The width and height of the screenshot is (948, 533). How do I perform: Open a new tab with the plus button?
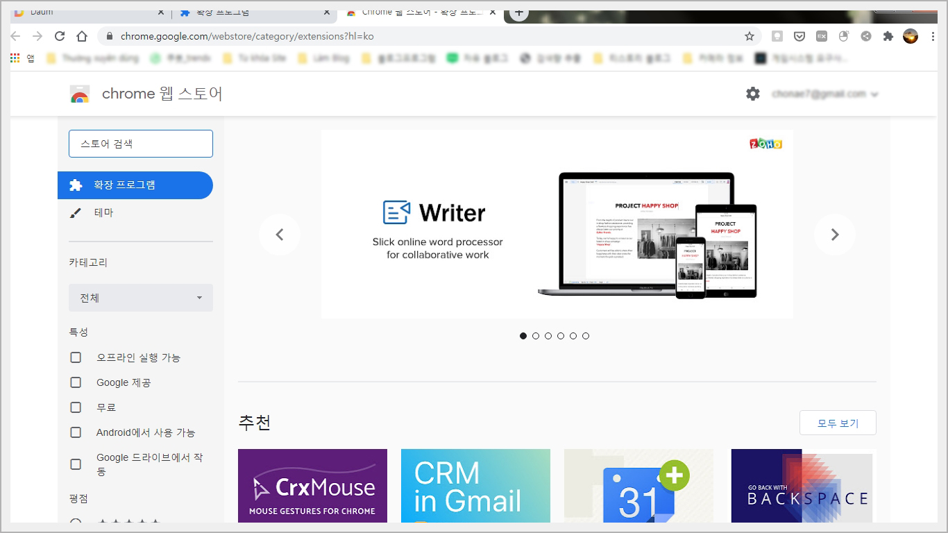(519, 12)
